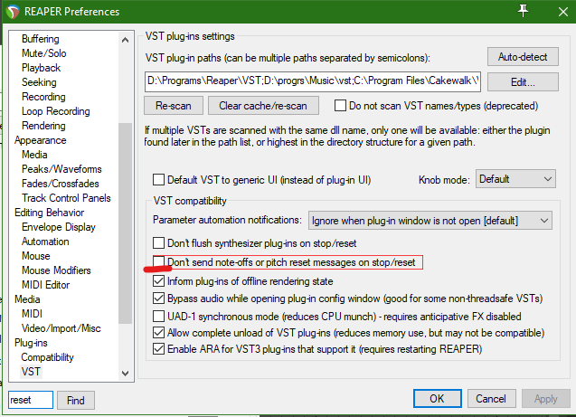Tick Don't send note-offs or pitch reset messages
Image resolution: width=576 pixels, height=417 pixels.
click(x=159, y=261)
